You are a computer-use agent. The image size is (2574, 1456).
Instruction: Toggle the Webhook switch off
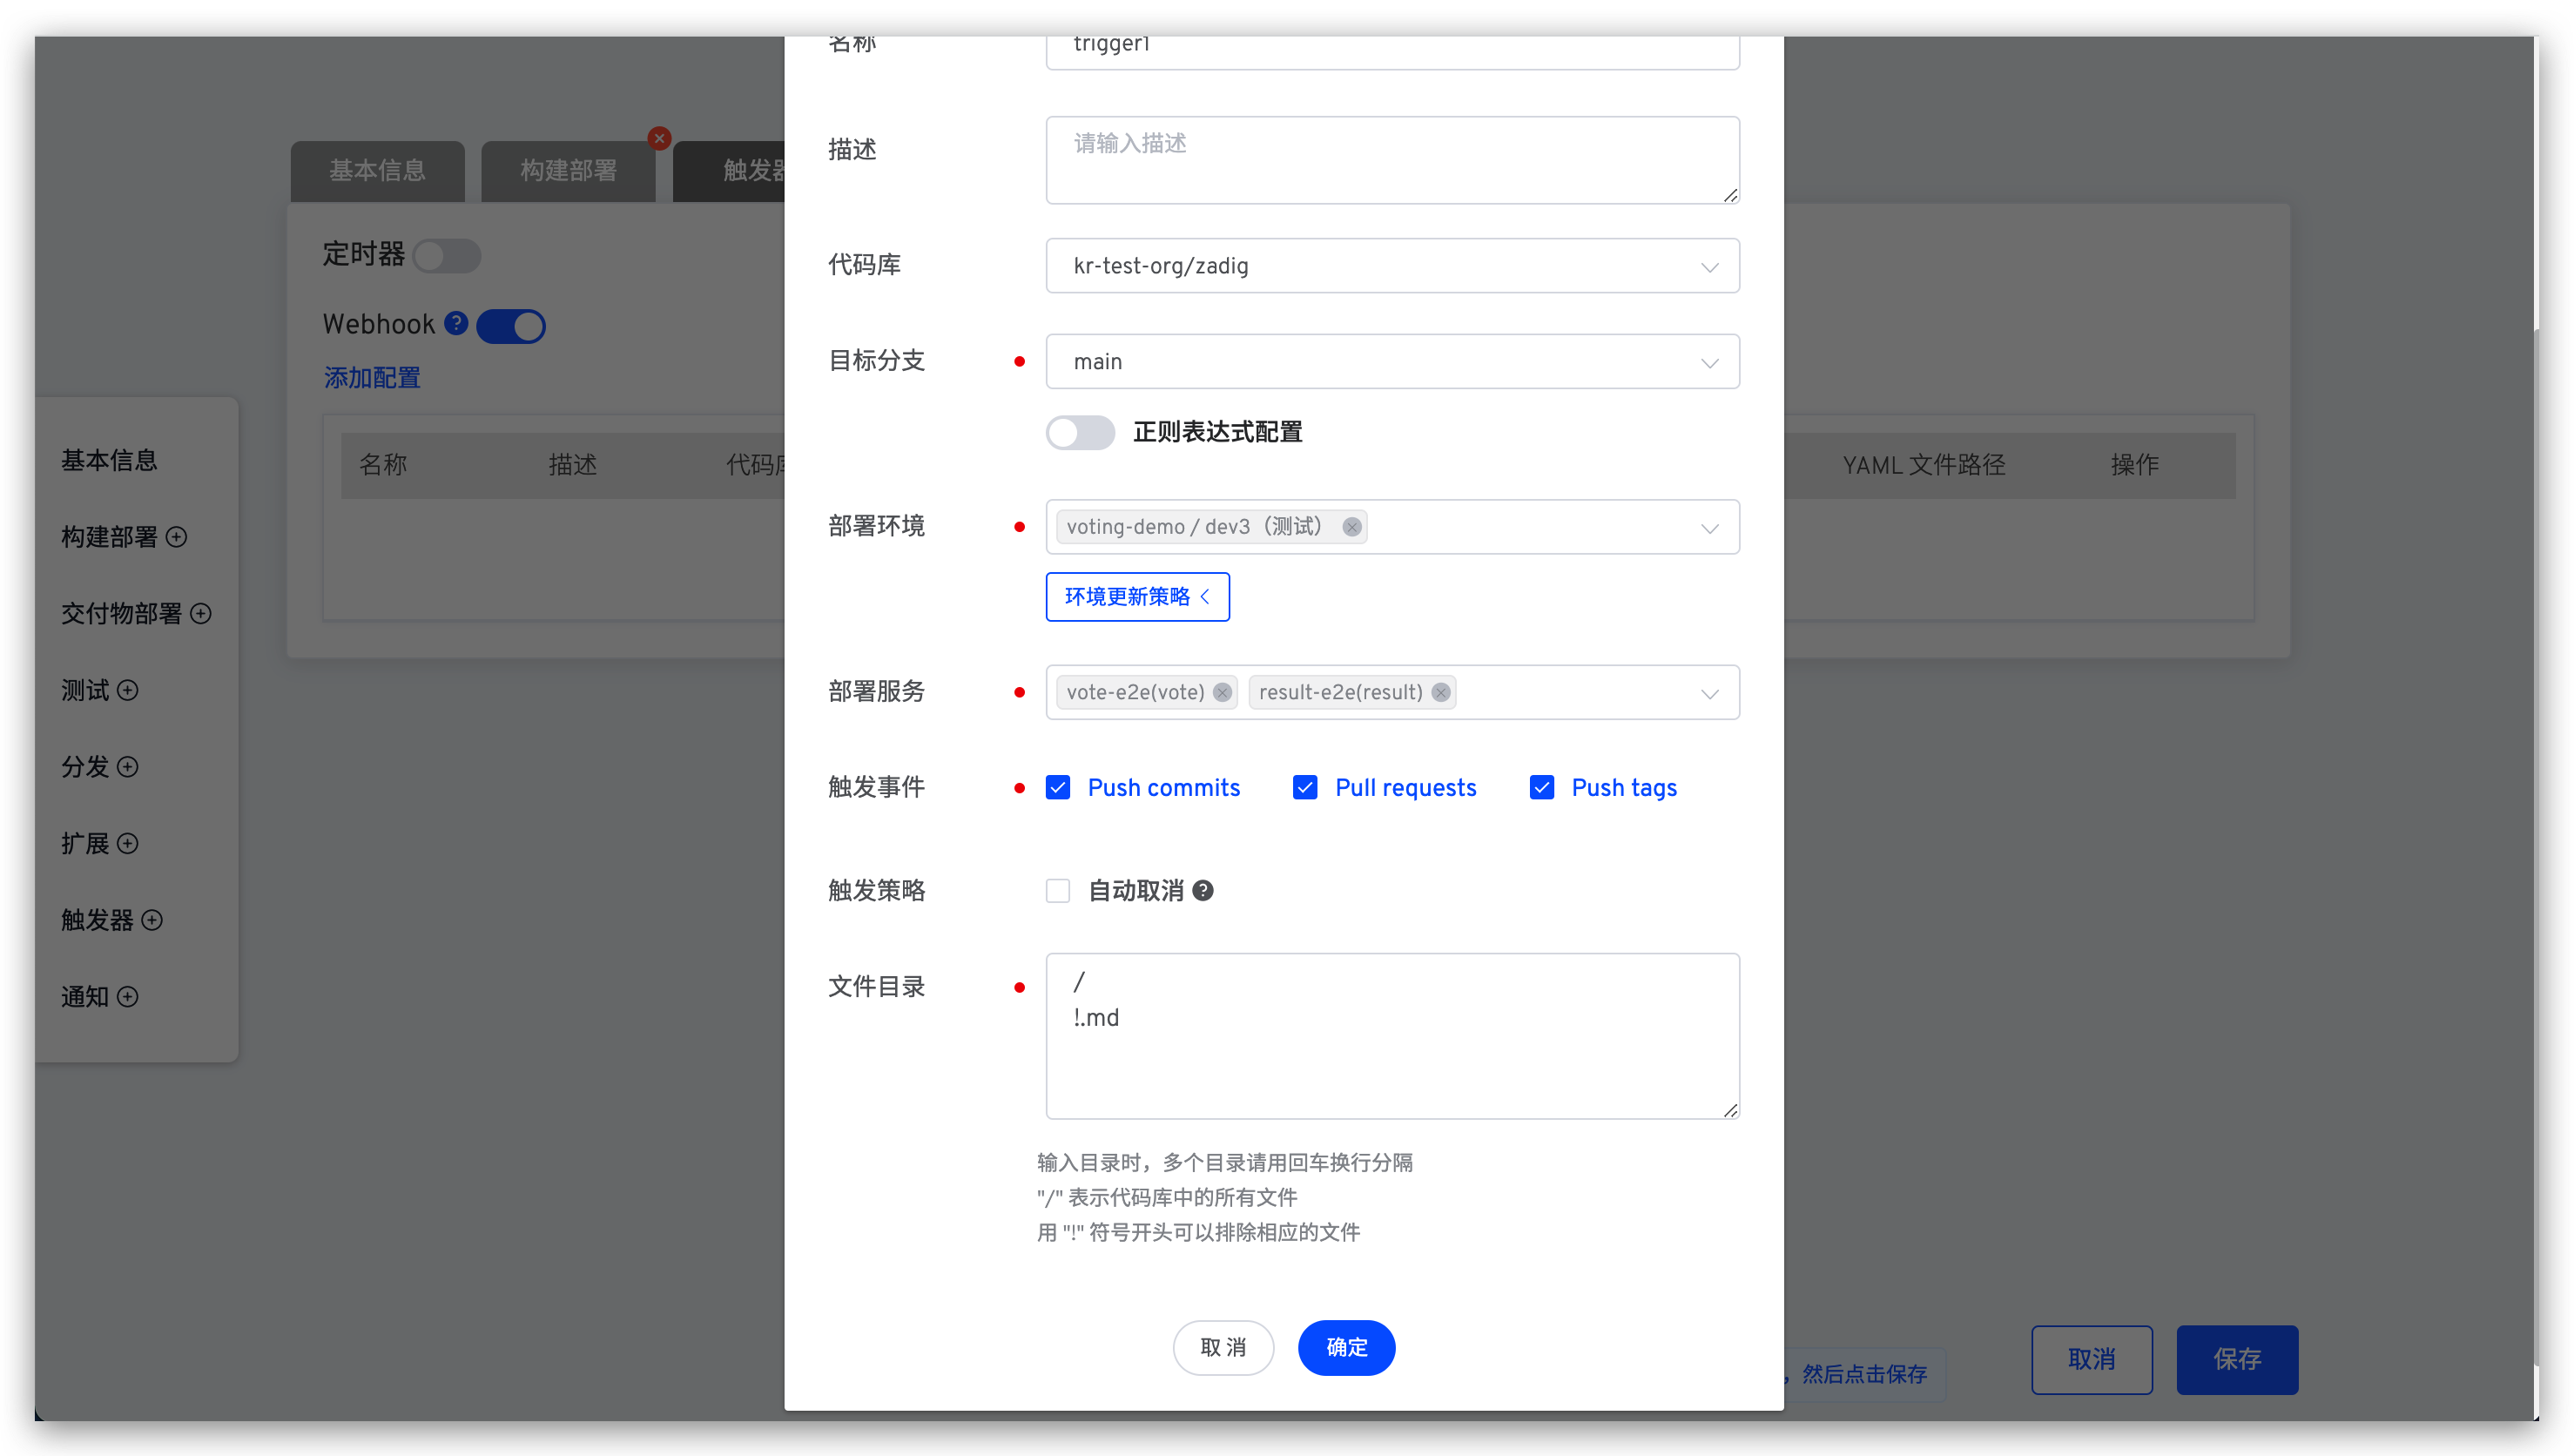(511, 326)
